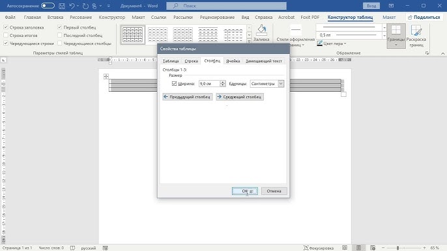This screenshot has height=251, width=447.
Task: Click the spell check status icon
Action: pyautogui.click(x=72, y=248)
